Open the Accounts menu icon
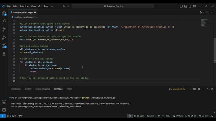Screen dimensions: 216x121 coord(4,102)
